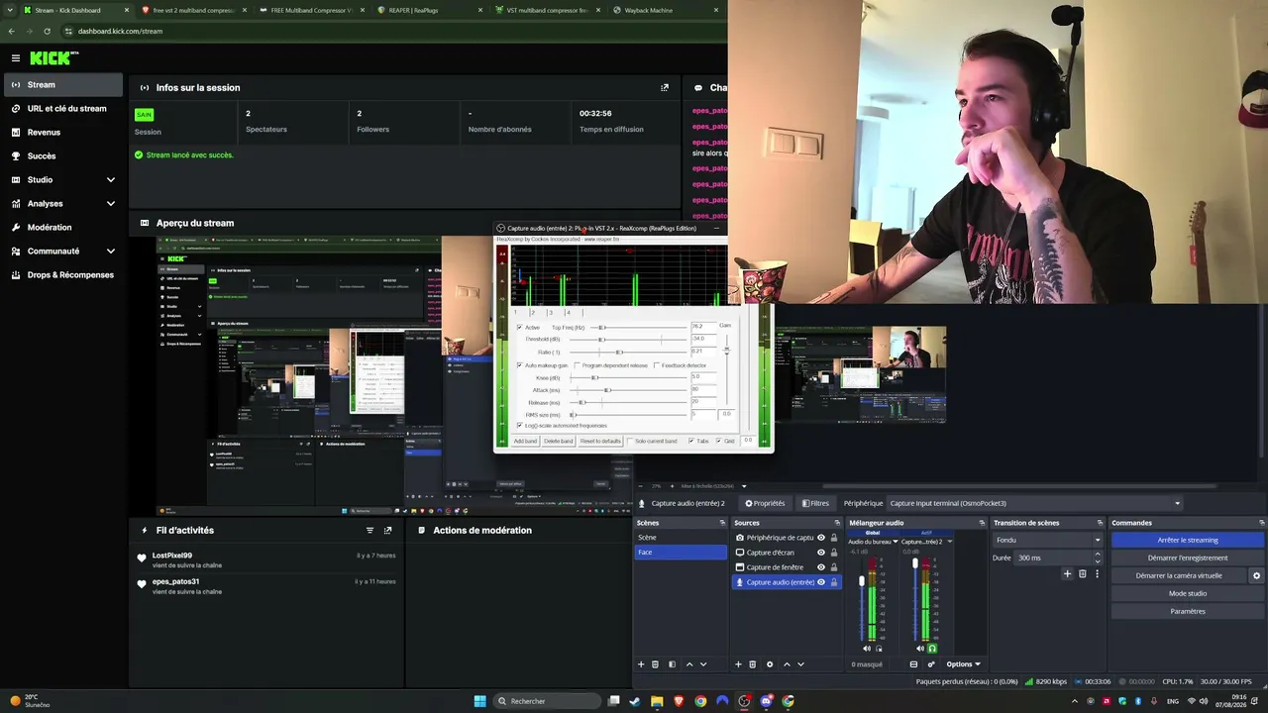This screenshot has width=1268, height=713.
Task: Add a new source in OBS Sources
Action: point(738,664)
